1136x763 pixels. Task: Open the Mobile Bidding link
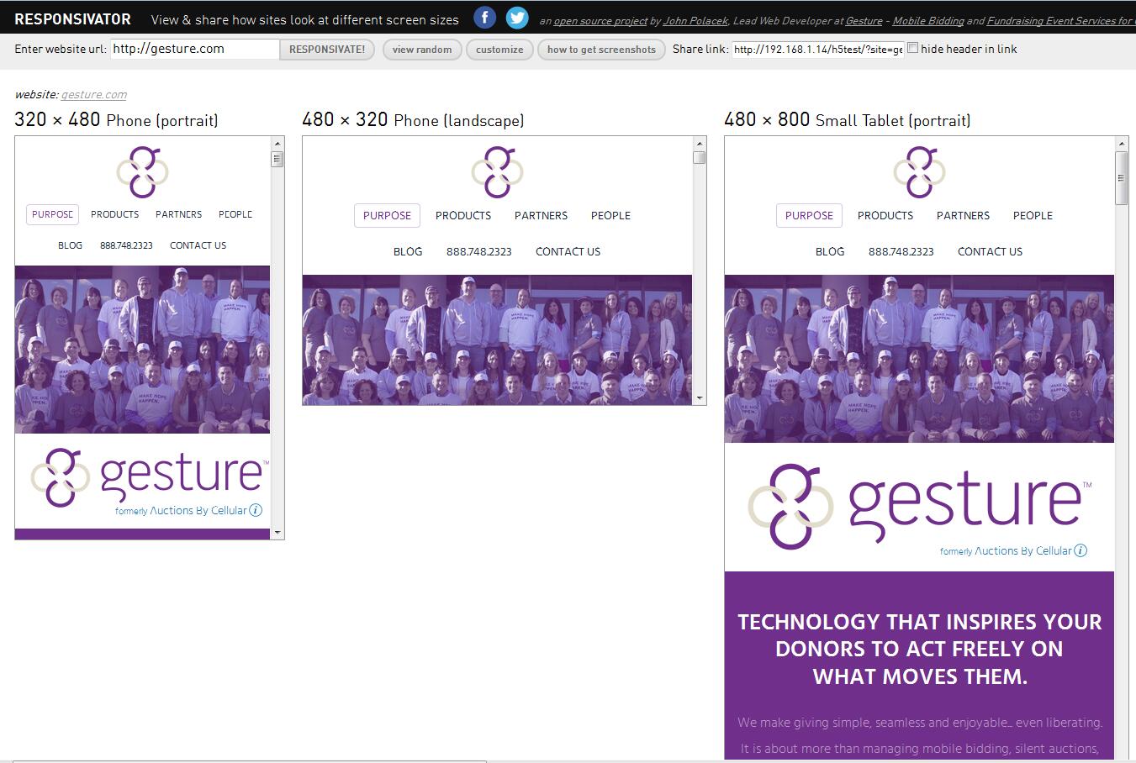click(x=928, y=21)
